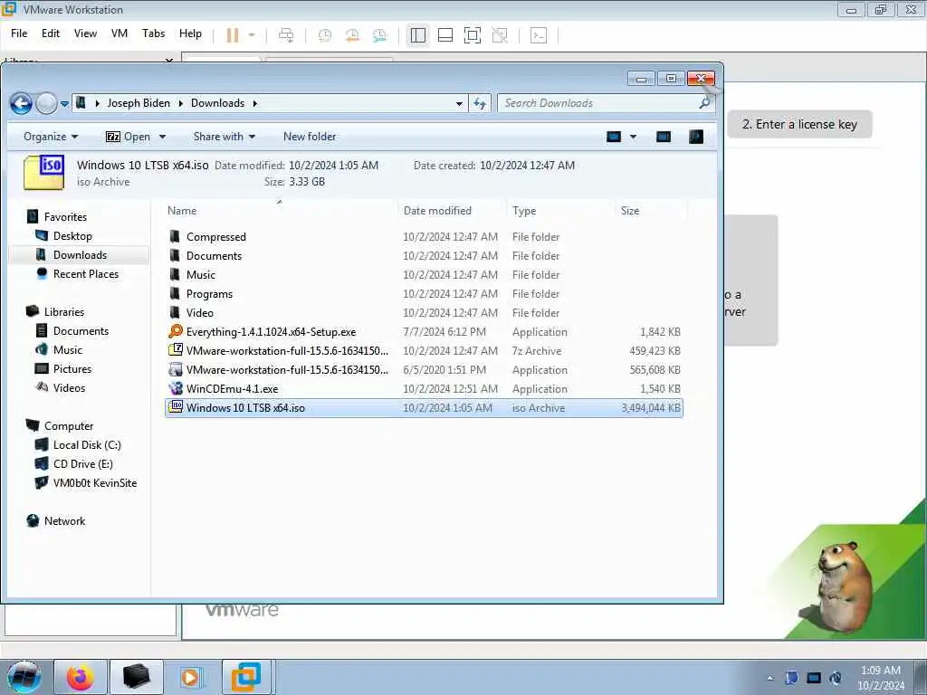Open the VM menu

point(119,33)
